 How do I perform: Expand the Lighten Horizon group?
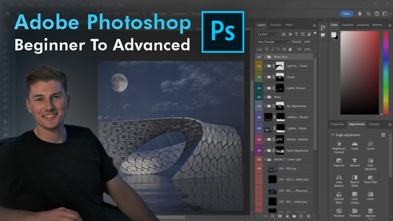pos(265,88)
